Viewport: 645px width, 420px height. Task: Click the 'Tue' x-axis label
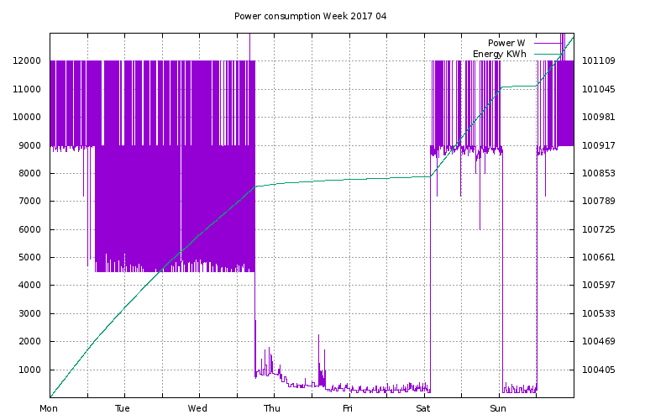(x=123, y=408)
